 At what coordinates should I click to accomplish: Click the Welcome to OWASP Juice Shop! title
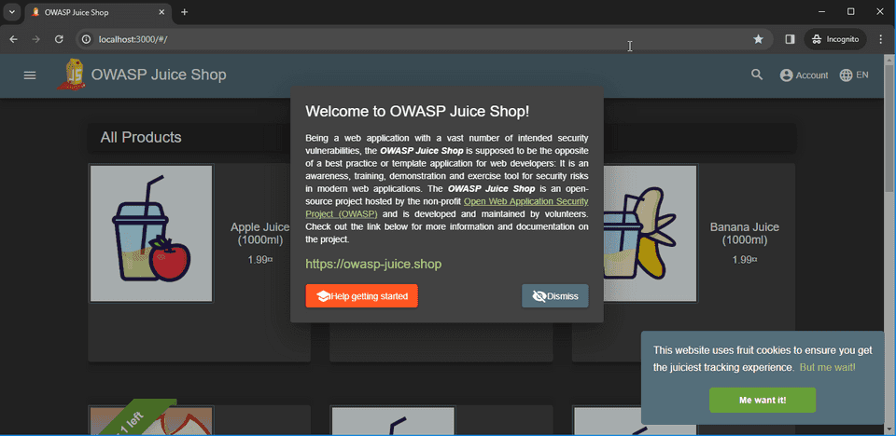coord(418,111)
